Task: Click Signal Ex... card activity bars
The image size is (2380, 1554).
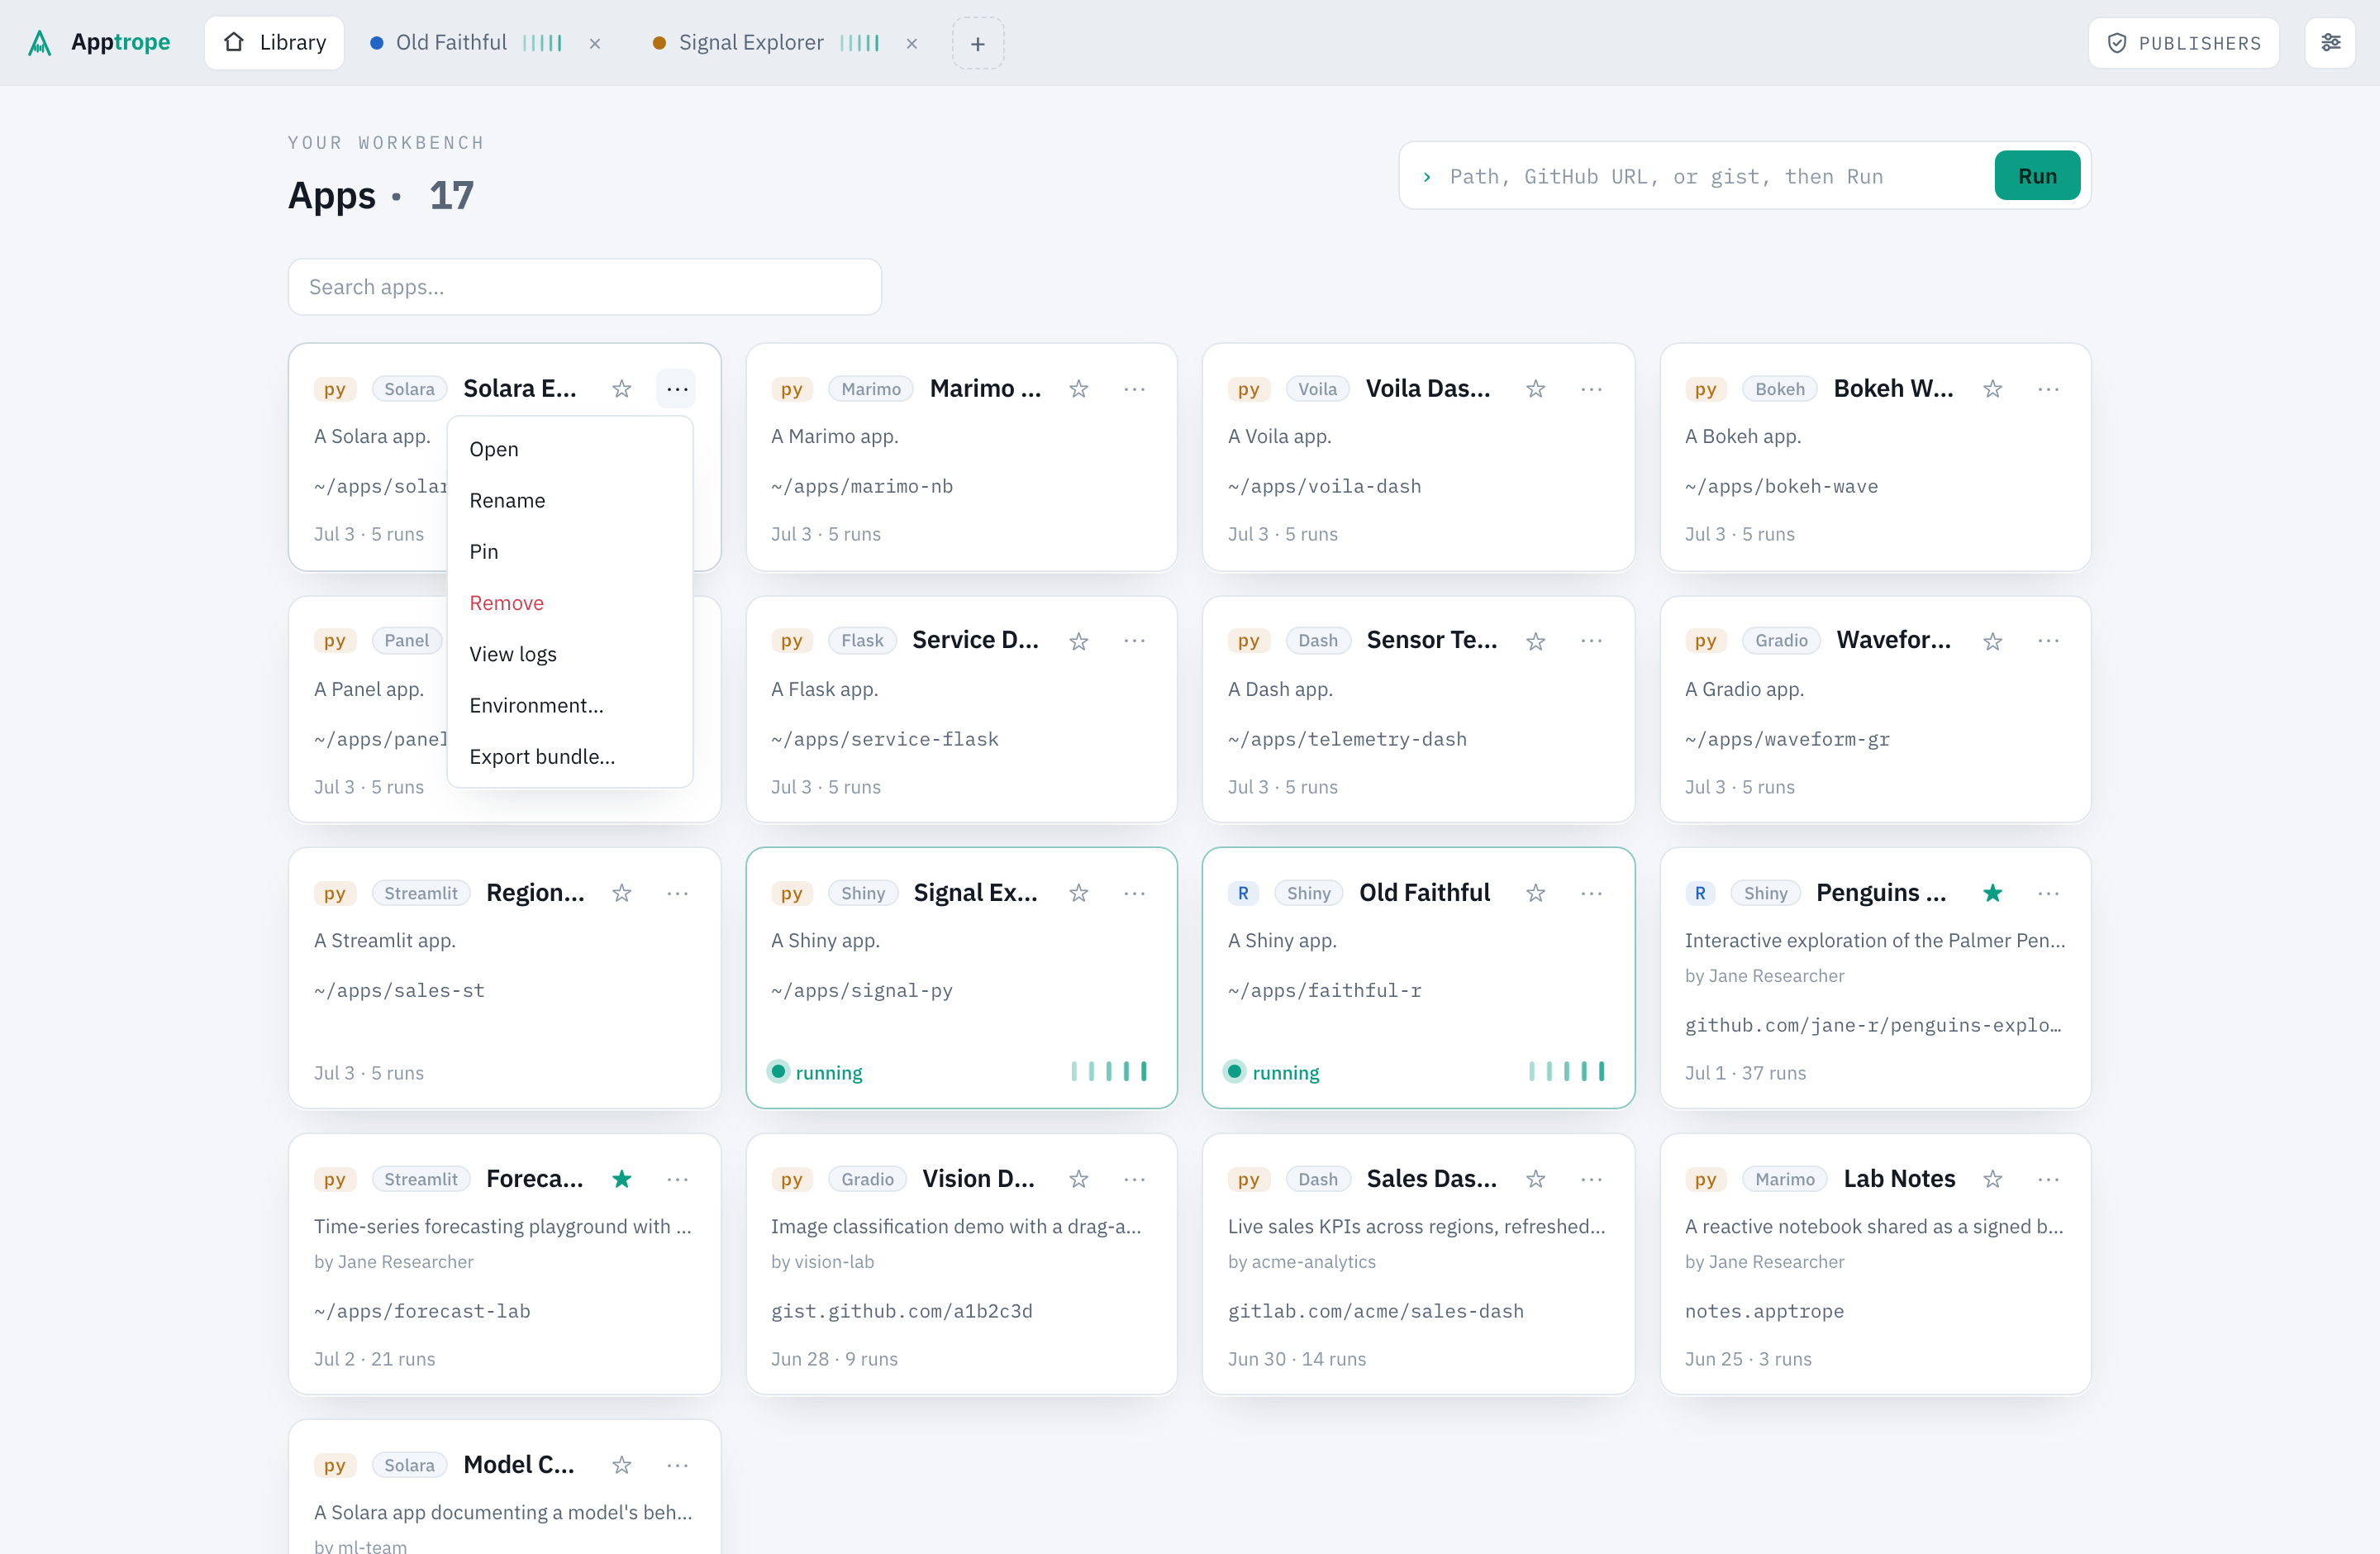Action: pyautogui.click(x=1109, y=1071)
